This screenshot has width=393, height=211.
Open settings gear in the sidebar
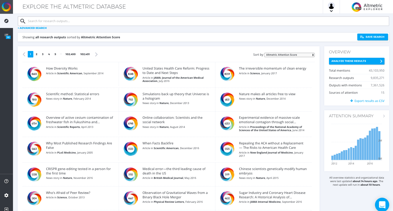(6, 195)
